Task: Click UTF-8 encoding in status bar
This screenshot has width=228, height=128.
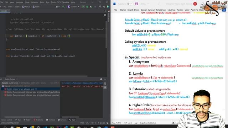Action: [94, 123]
